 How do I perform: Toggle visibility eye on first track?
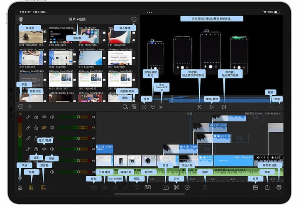[44, 117]
